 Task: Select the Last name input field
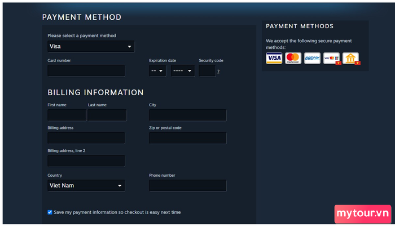click(x=107, y=115)
